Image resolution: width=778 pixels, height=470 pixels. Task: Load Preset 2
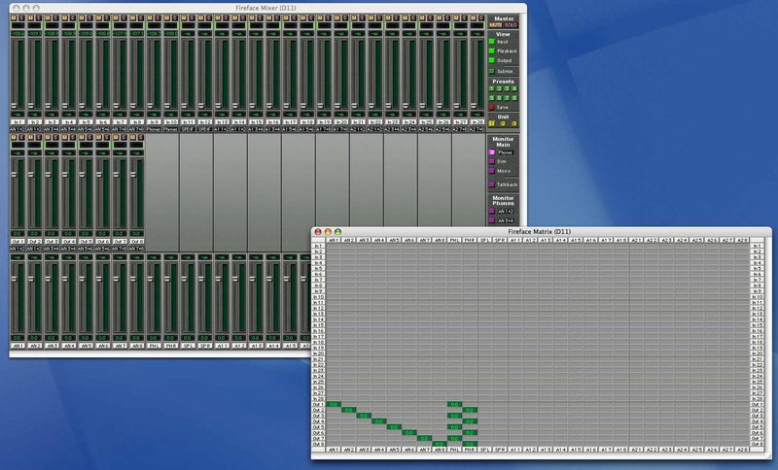(x=499, y=88)
